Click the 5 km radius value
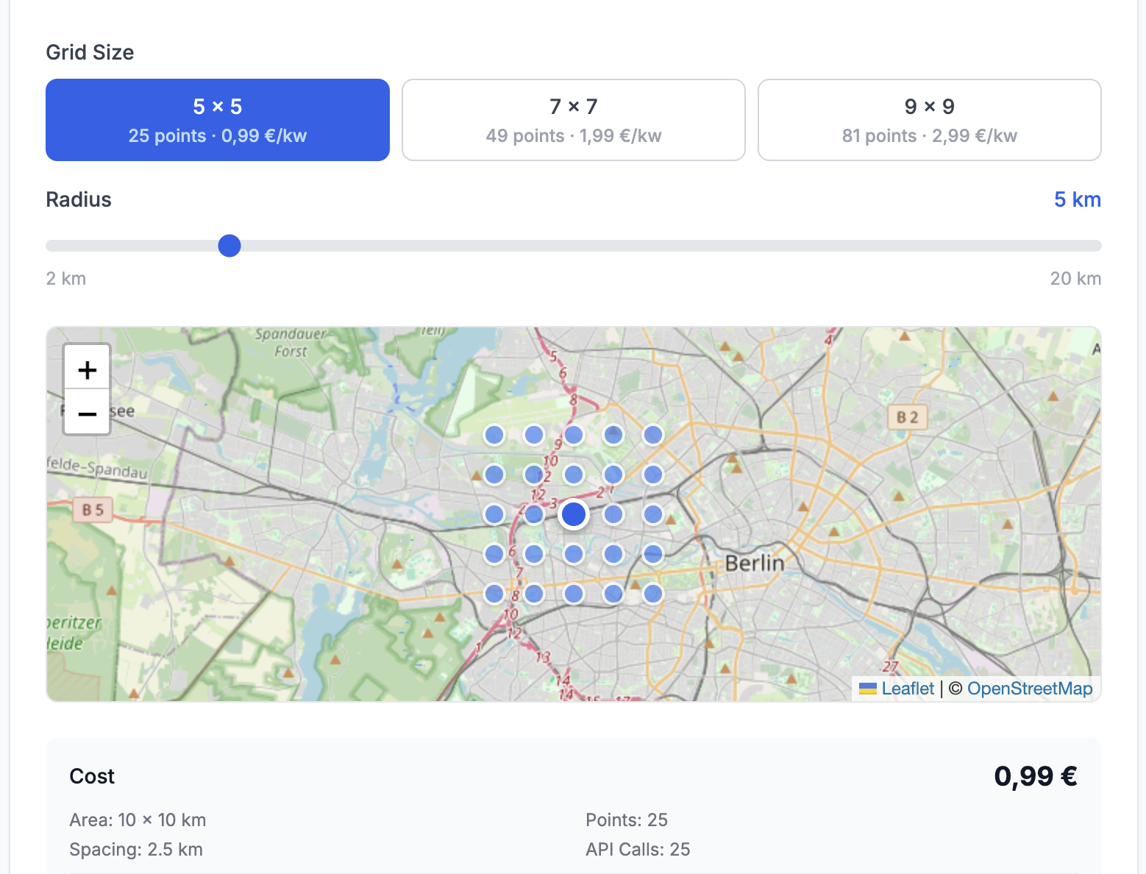 pyautogui.click(x=1078, y=199)
